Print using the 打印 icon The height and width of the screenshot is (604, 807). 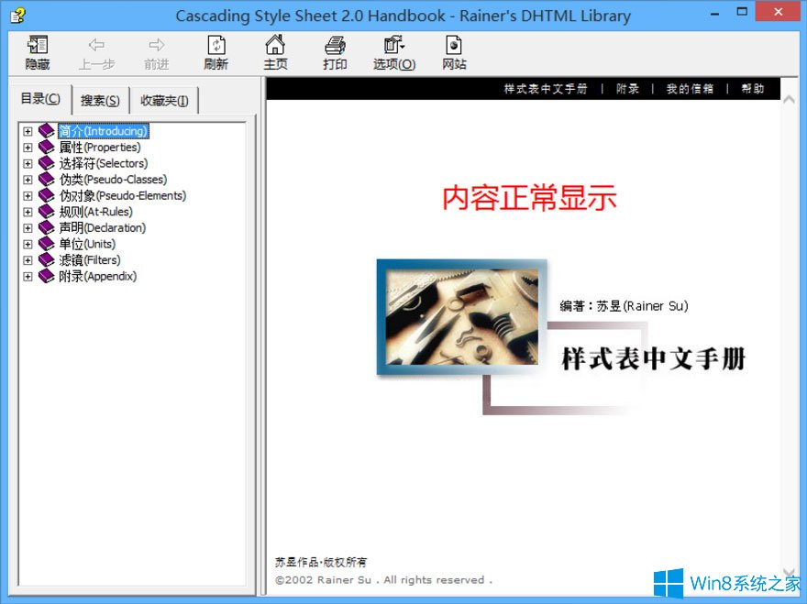(x=335, y=45)
